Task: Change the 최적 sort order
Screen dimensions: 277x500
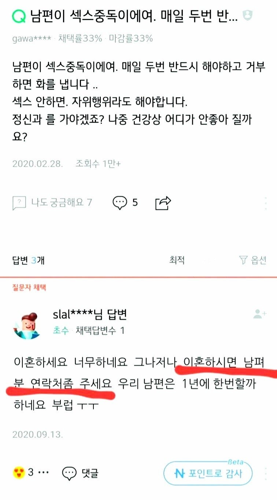Action: (x=177, y=260)
